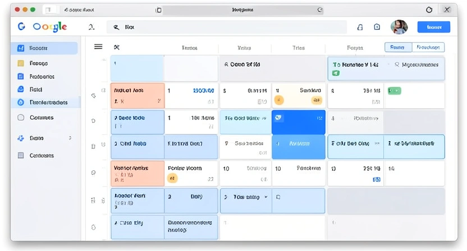Click the badge icon left of avatar
This screenshot has width=467, height=251.
(377, 27)
